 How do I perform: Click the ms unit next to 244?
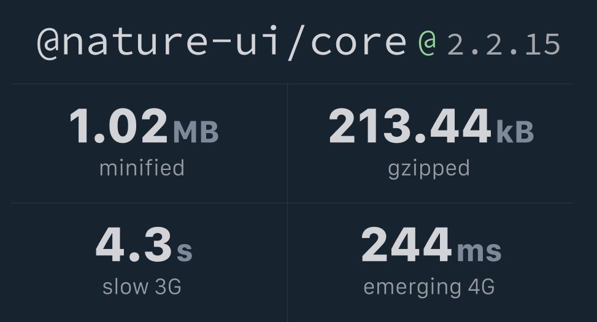coord(479,251)
